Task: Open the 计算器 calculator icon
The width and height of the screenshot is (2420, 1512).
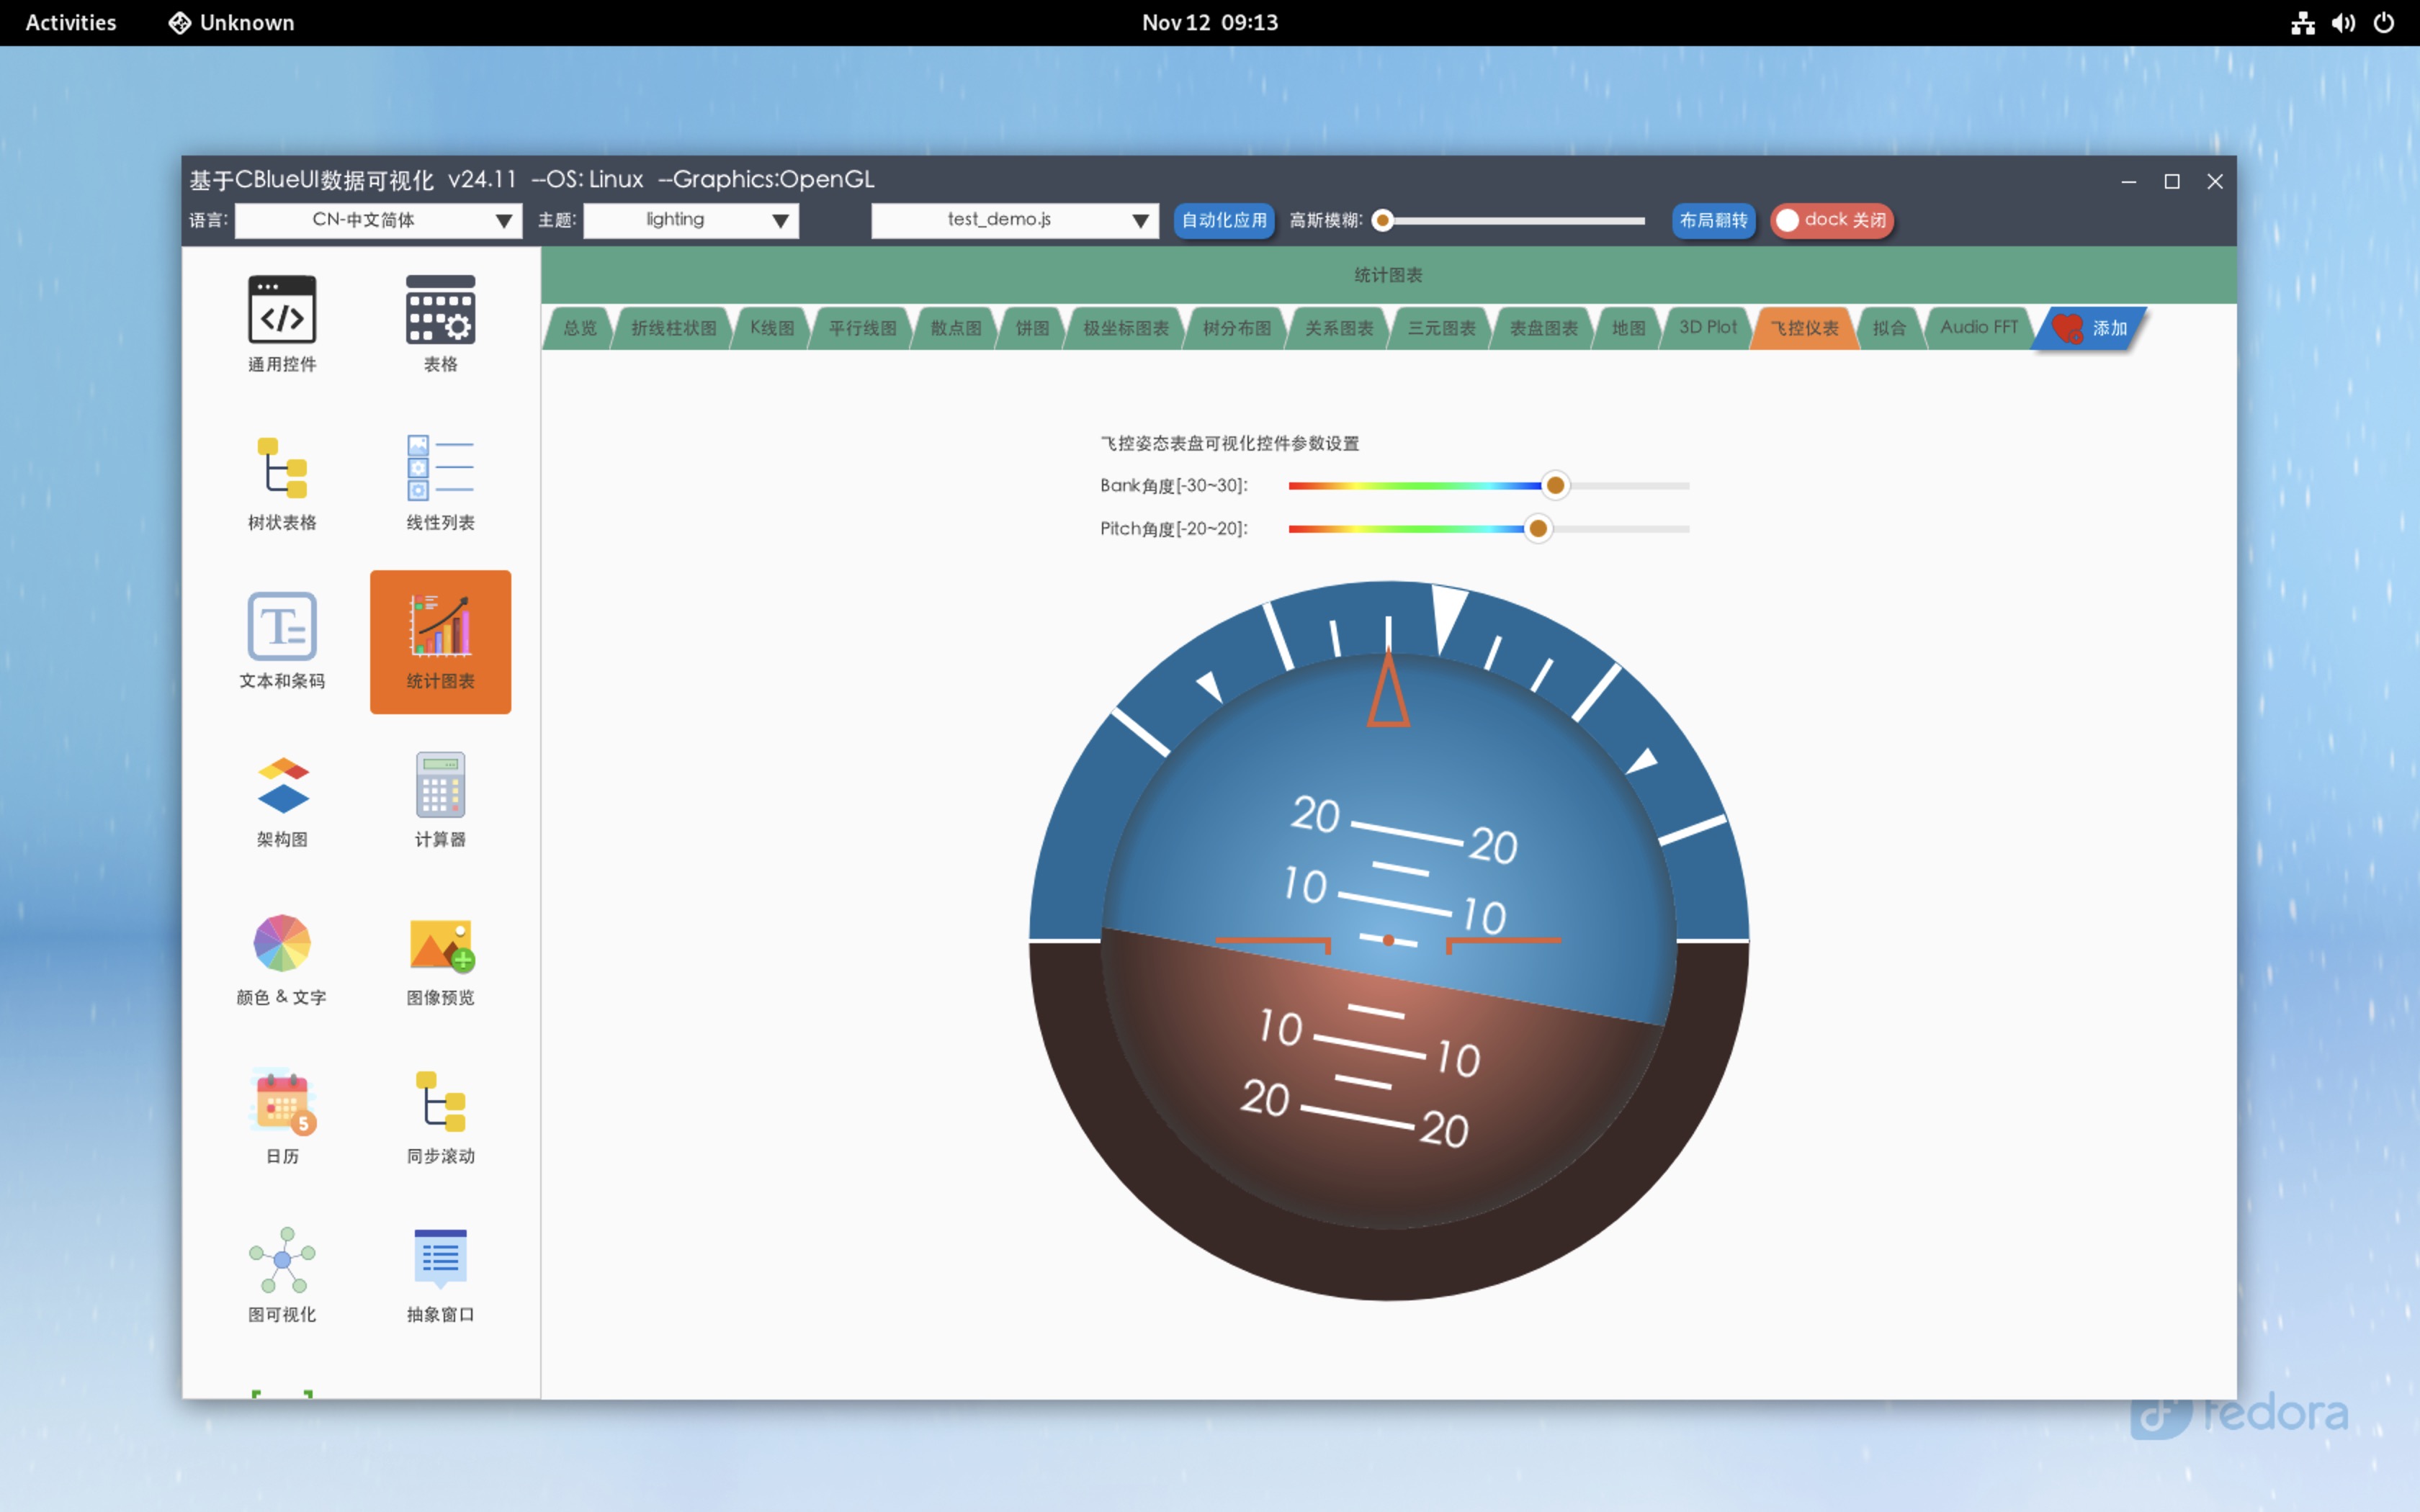Action: tap(440, 785)
